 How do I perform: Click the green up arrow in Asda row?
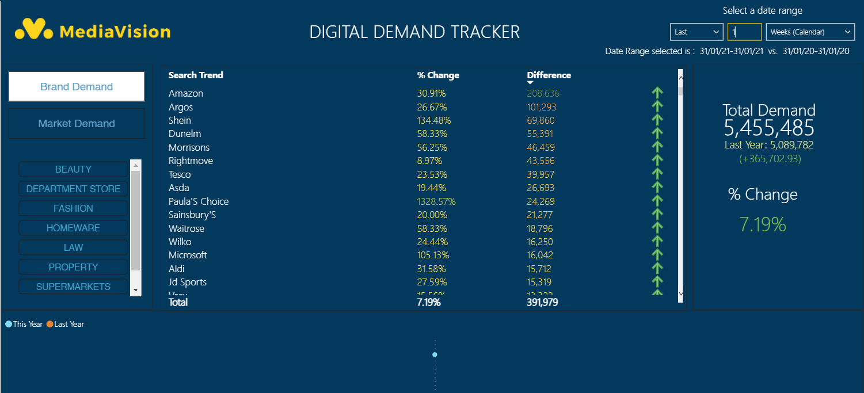click(657, 188)
